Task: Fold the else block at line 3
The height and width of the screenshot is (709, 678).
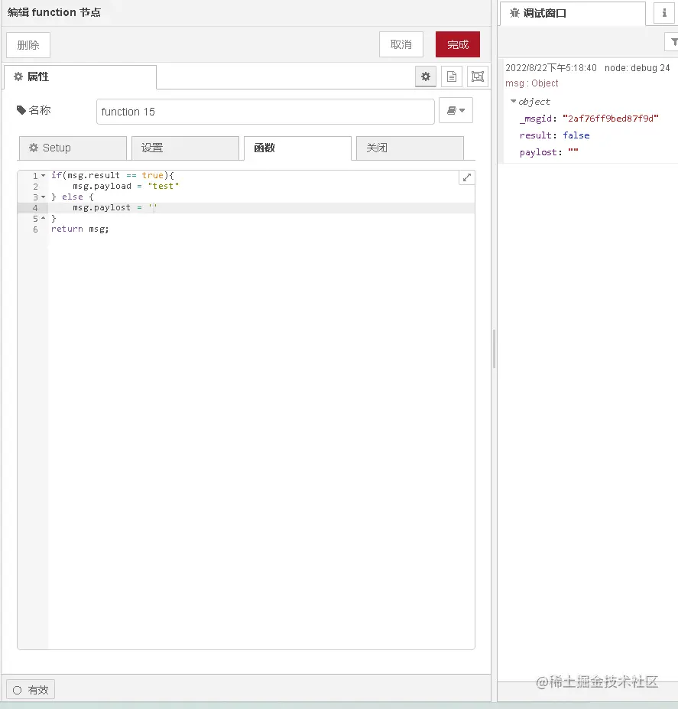Action: click(44, 197)
